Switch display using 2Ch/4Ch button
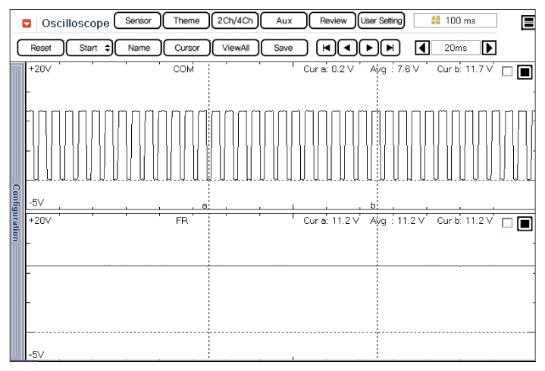Viewport: 545px width, 371px height. pyautogui.click(x=233, y=20)
